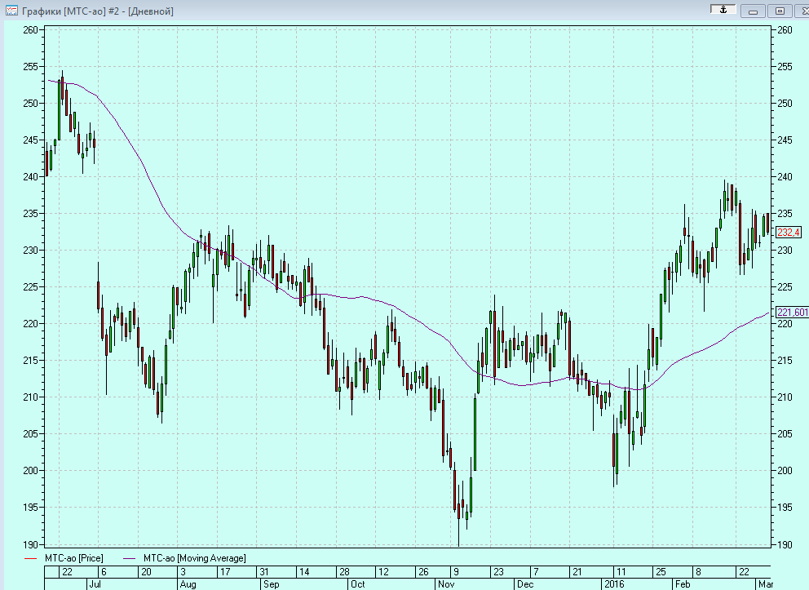Click date label 8 above Feb
Viewport: 809px width, 590px height.
[x=699, y=572]
